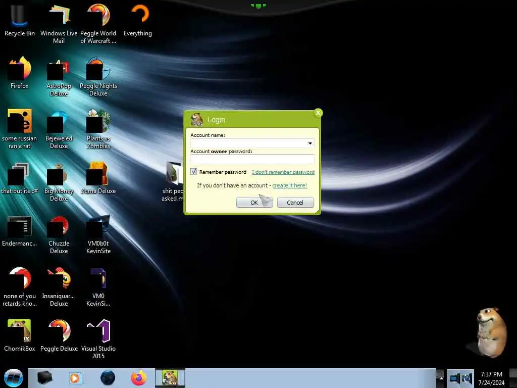
Task: Open the taskbar clock and date
Action: pyautogui.click(x=492, y=378)
